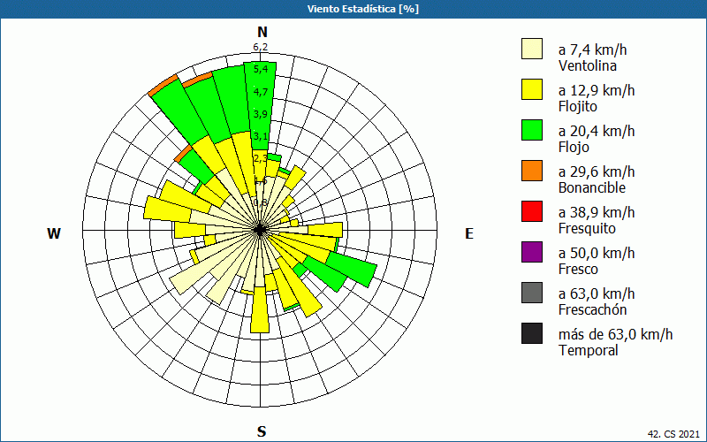Click the 'más de 63,0 km/h' legend text
Screen dimensions: 707x442
(x=615, y=334)
